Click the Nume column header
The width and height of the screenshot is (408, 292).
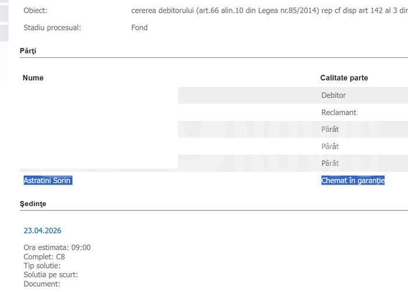tap(33, 78)
